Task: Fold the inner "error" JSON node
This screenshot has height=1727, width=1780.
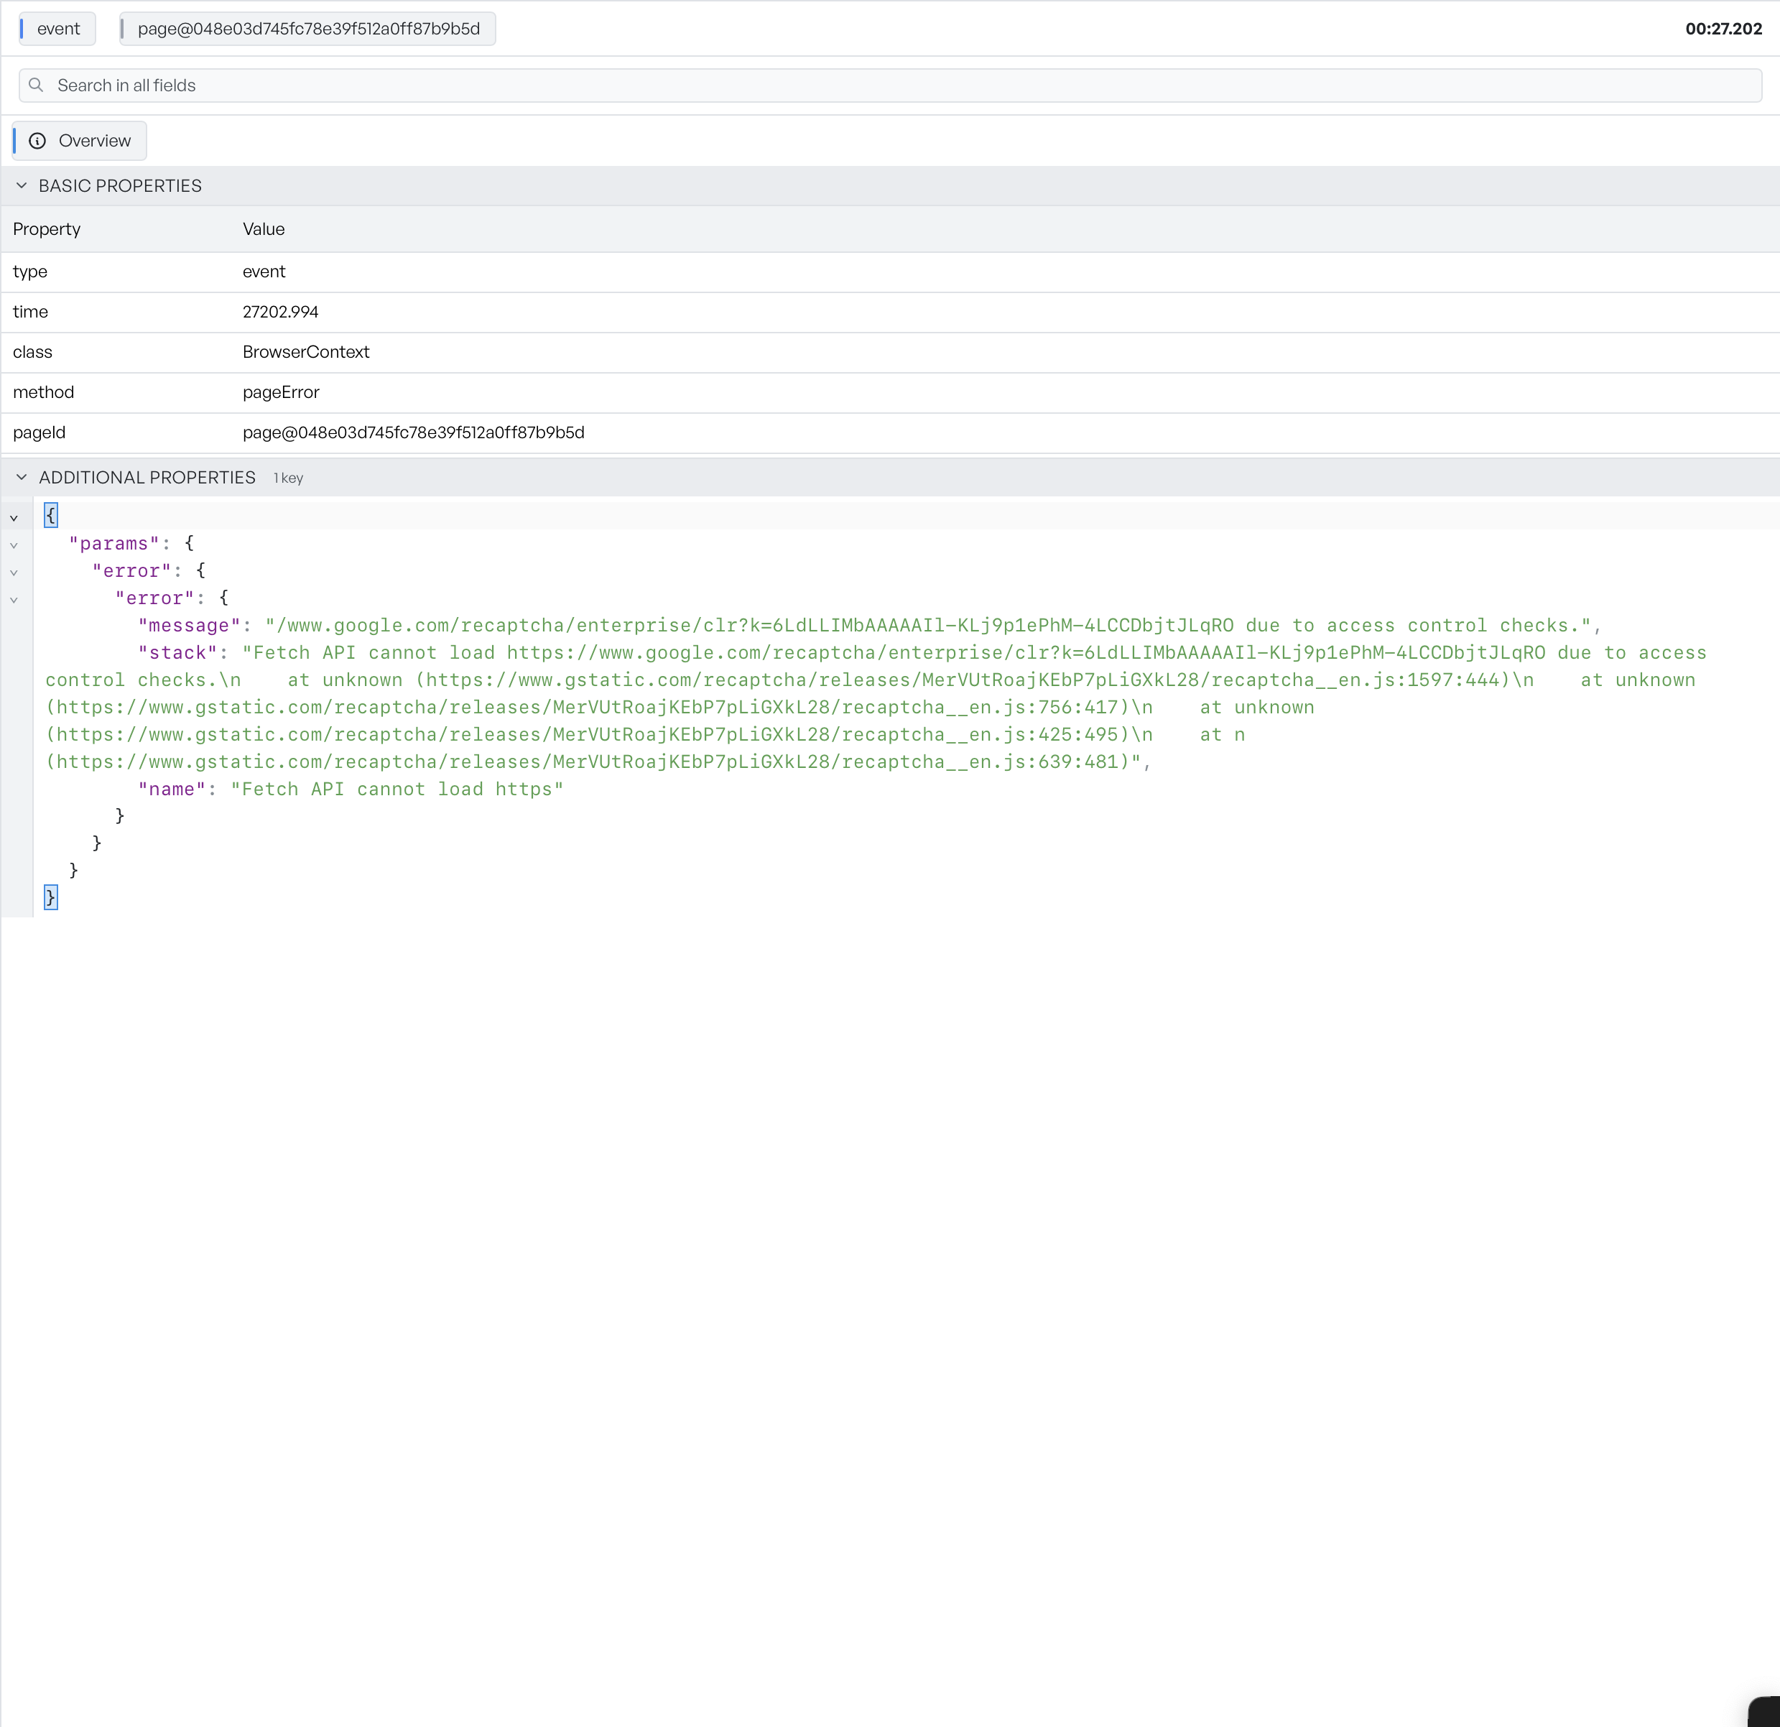Action: (14, 600)
